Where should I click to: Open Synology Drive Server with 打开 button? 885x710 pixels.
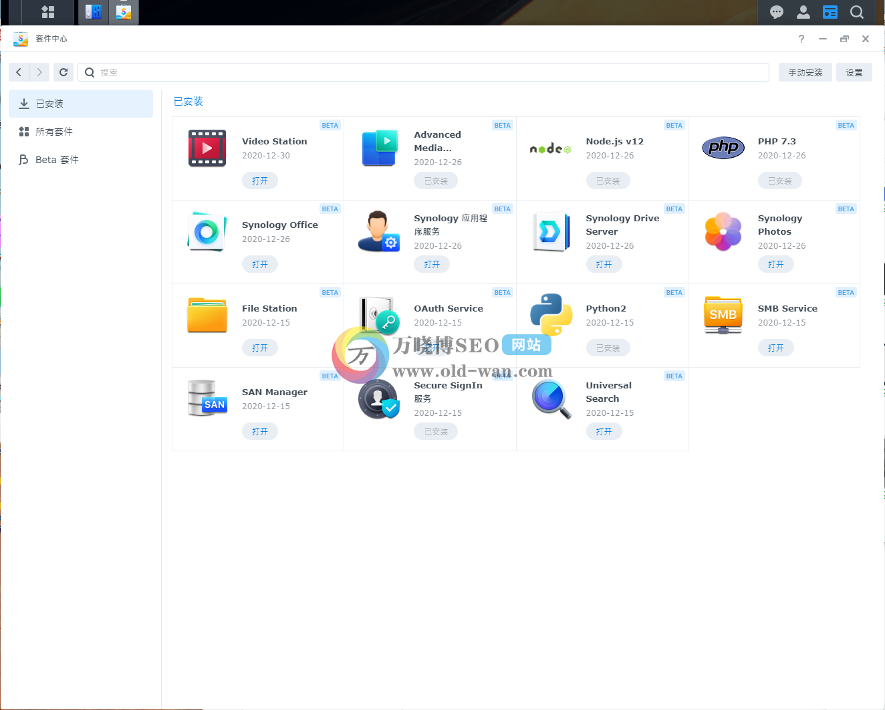pos(604,264)
